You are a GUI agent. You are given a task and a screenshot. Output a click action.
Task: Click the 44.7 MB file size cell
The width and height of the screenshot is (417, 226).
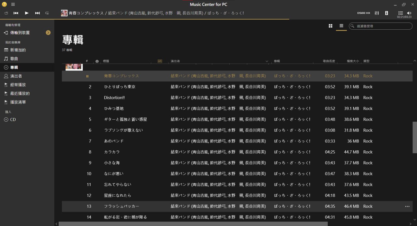[x=352, y=152]
